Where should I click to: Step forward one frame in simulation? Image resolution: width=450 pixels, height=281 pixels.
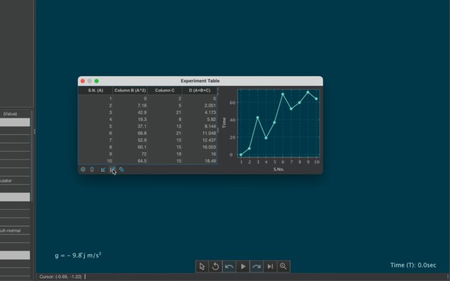click(x=270, y=266)
